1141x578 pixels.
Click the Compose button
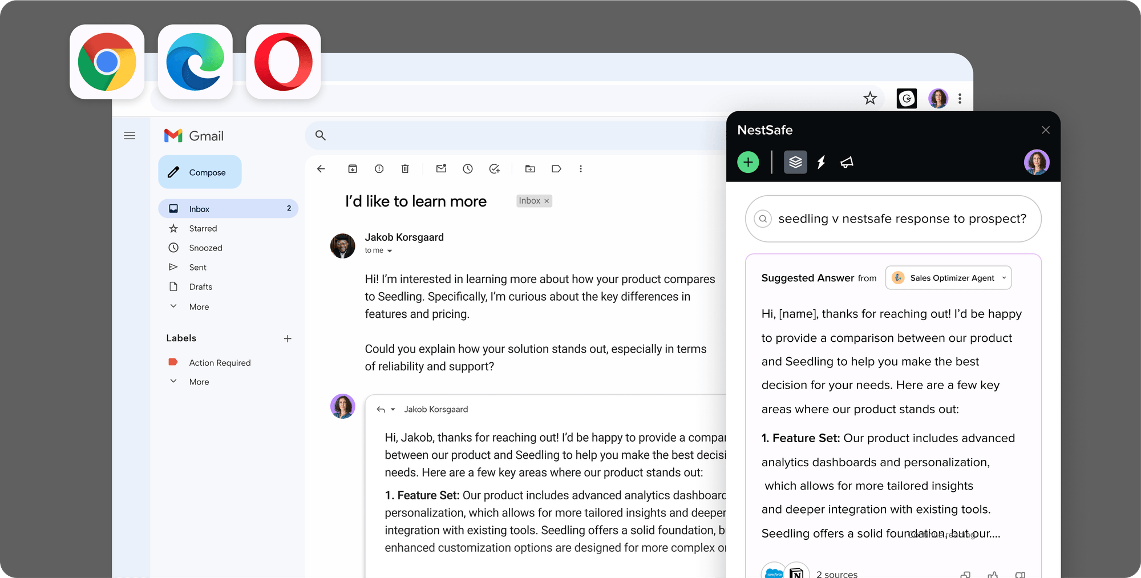[200, 172]
